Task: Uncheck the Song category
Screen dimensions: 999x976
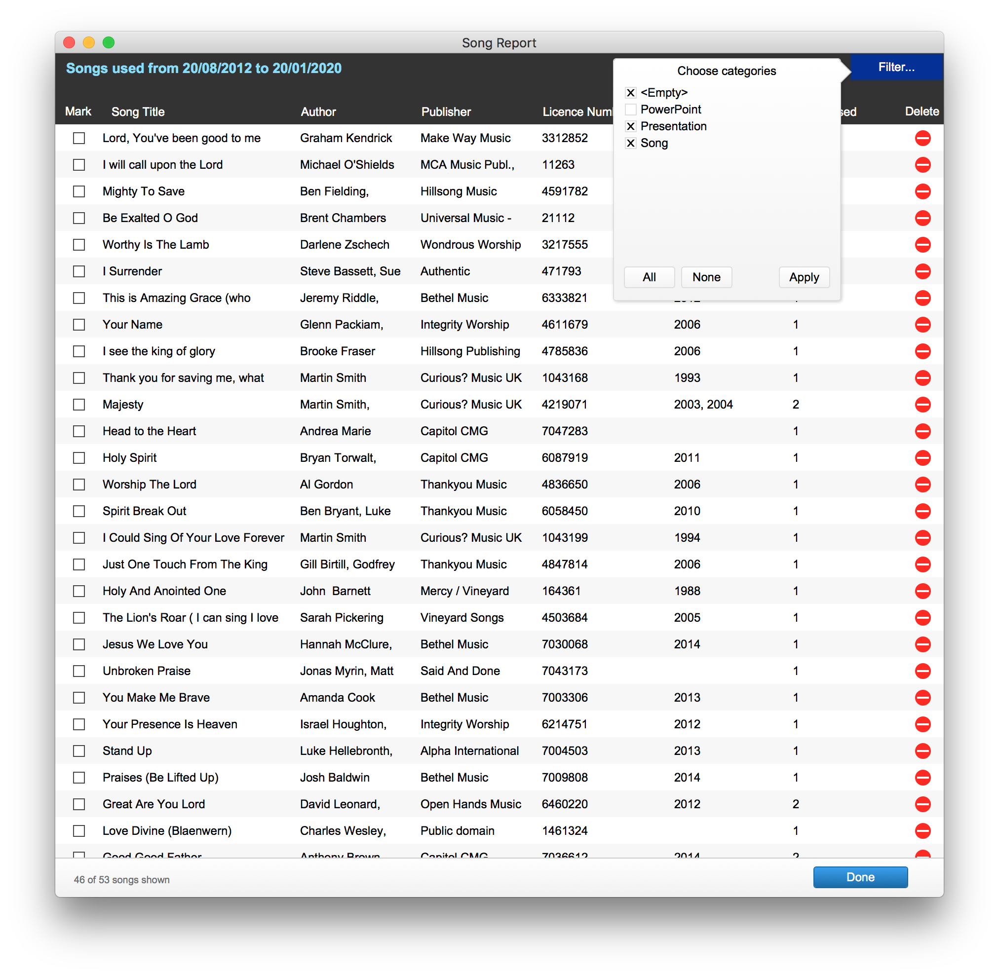Action: [x=631, y=144]
